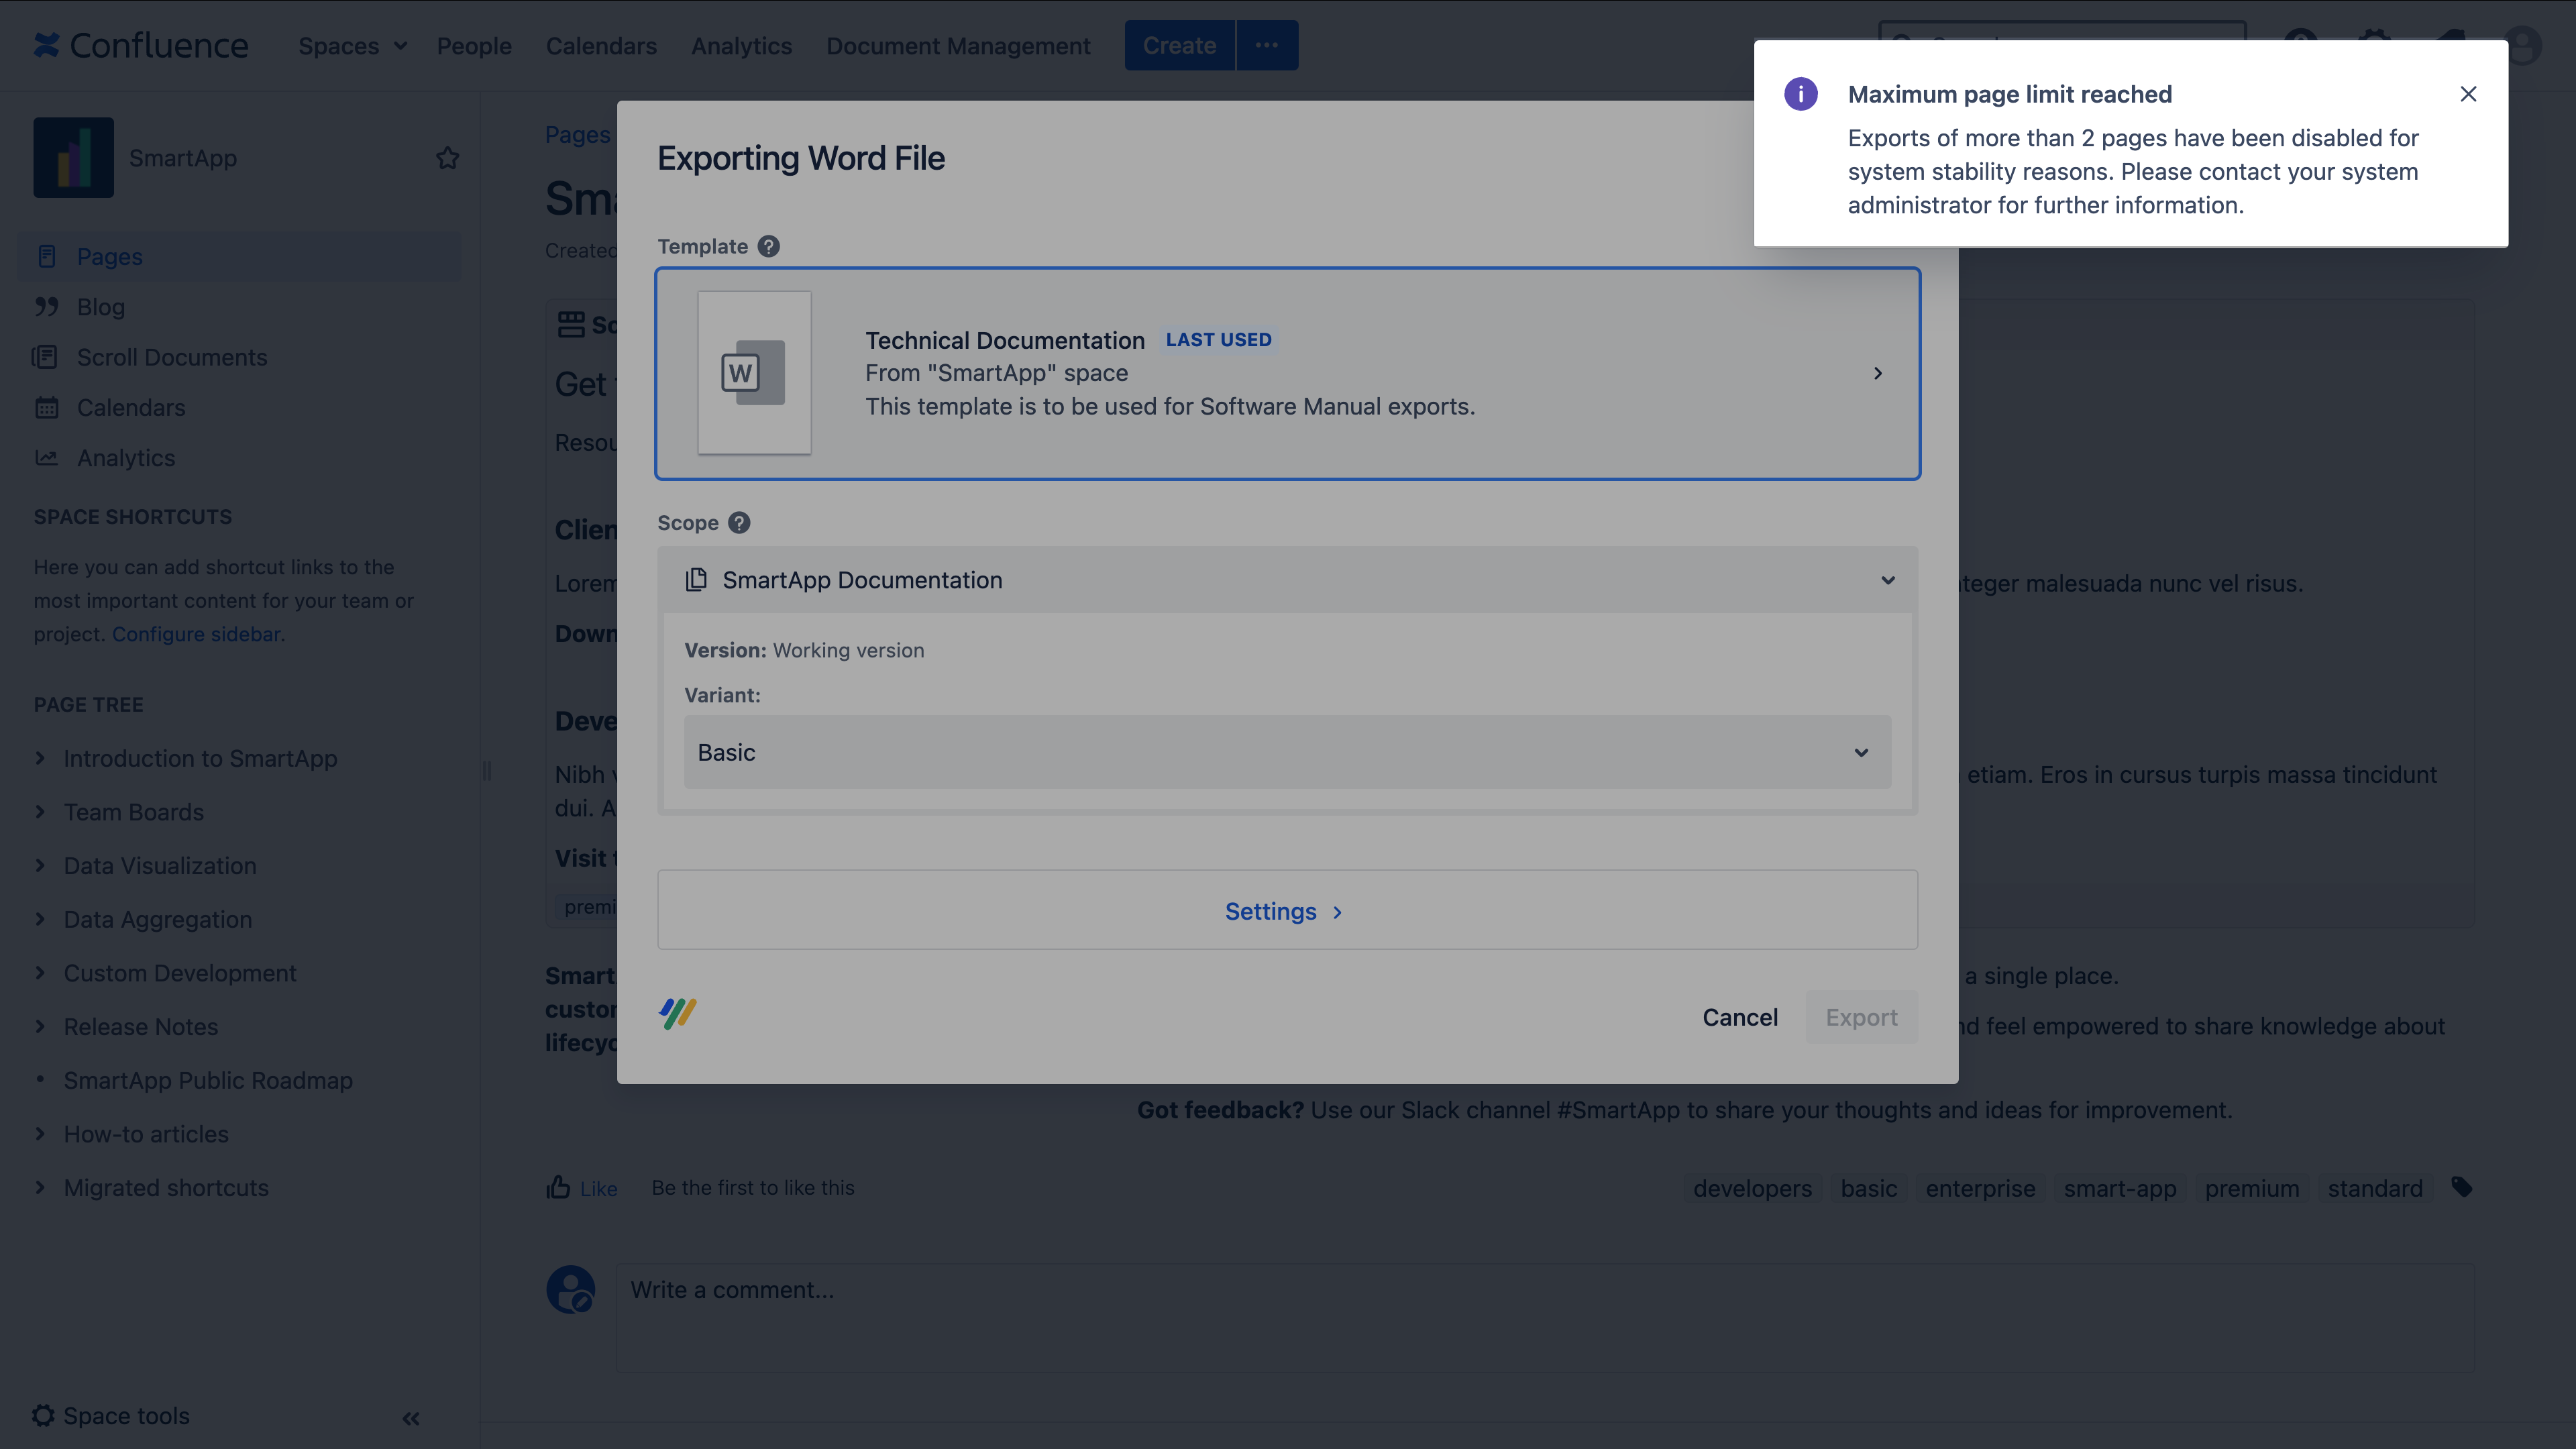The image size is (2576, 1449).
Task: Collapse the sidebar with double chevron
Action: [411, 1418]
